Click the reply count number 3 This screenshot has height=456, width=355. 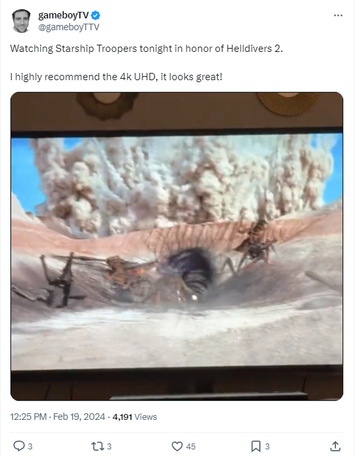(x=30, y=446)
